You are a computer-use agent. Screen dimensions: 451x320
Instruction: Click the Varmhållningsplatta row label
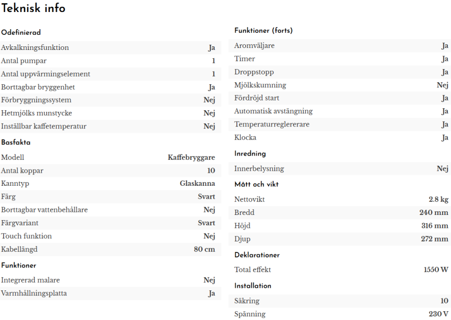tap(34, 293)
